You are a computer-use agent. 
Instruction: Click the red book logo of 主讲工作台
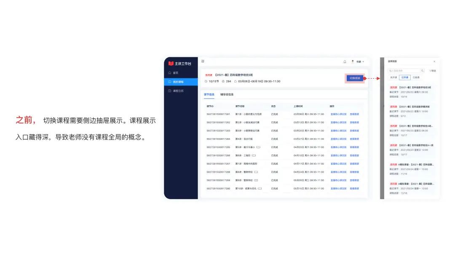[171, 64]
